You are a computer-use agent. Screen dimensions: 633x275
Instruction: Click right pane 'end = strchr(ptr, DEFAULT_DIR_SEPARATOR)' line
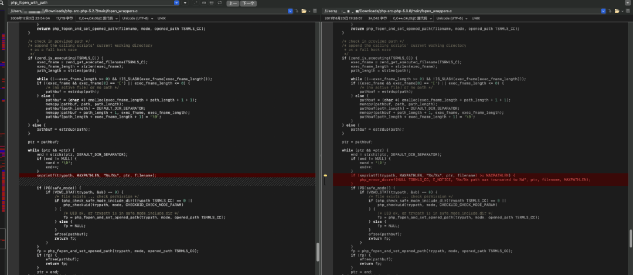pyautogui.click(x=396, y=155)
